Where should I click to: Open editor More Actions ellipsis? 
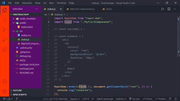175,9
